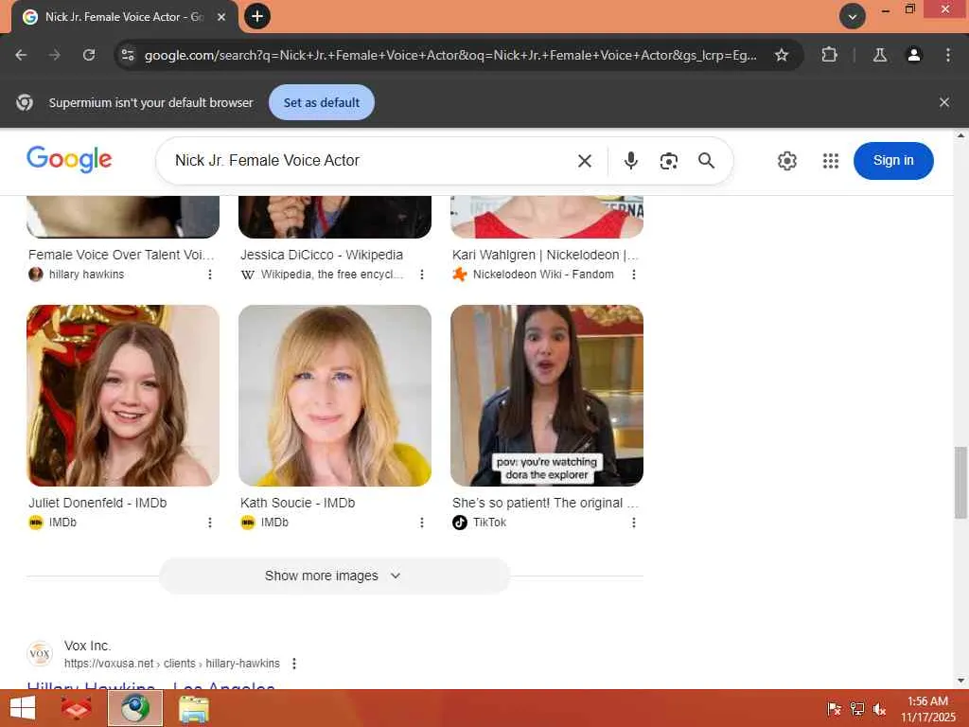Click the hillary hawkins source label
Image resolution: width=969 pixels, height=727 pixels.
point(86,275)
